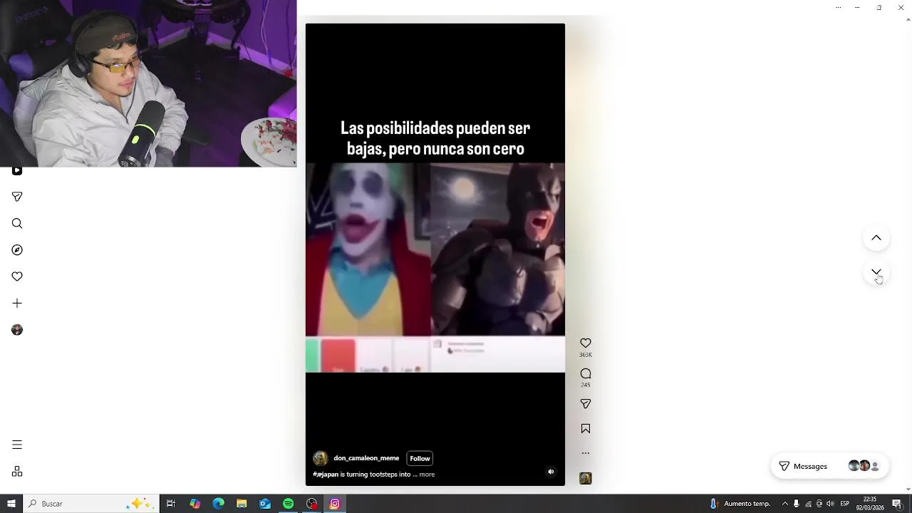
Task: Open the window's three-dot title bar menu
Action: [838, 7]
